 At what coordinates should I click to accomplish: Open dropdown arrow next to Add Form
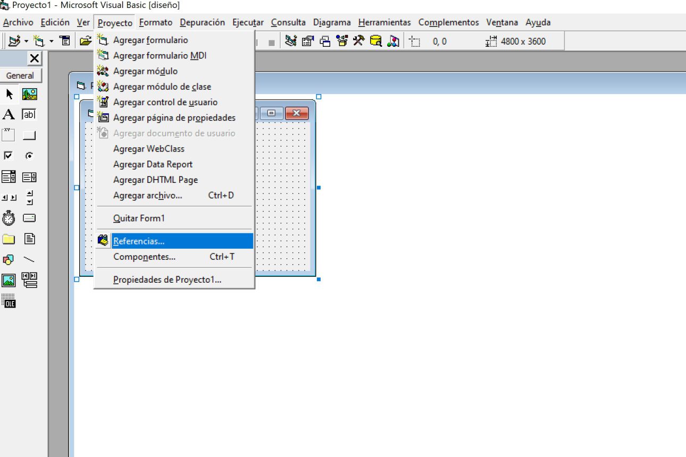[52, 41]
